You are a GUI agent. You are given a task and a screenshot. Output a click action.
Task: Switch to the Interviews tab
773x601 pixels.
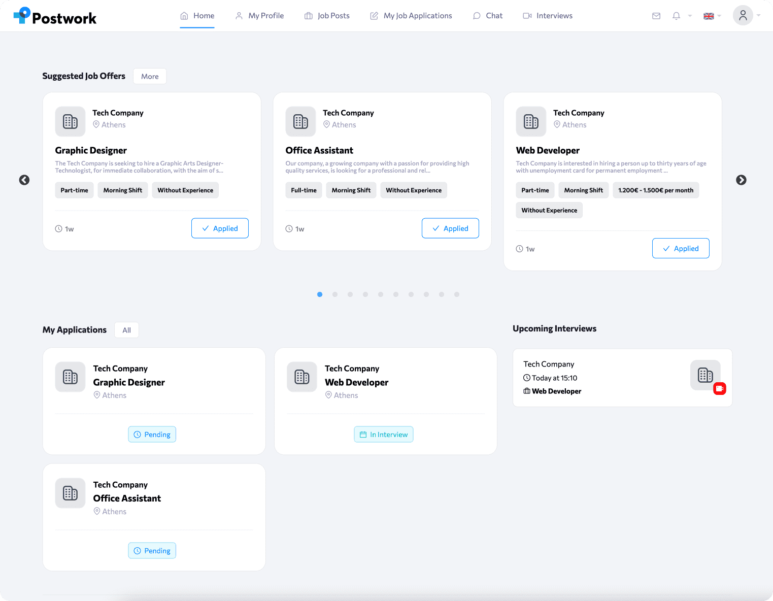pyautogui.click(x=548, y=16)
